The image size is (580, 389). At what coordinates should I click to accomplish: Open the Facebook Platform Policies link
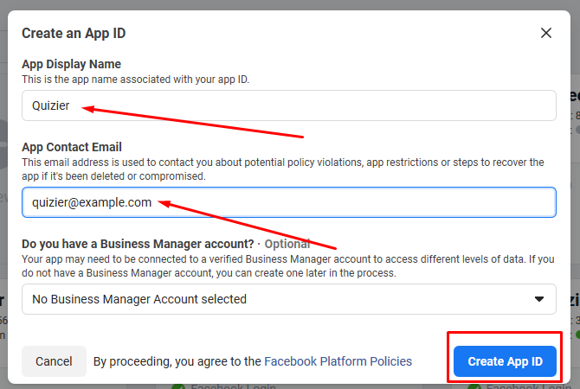tap(338, 361)
